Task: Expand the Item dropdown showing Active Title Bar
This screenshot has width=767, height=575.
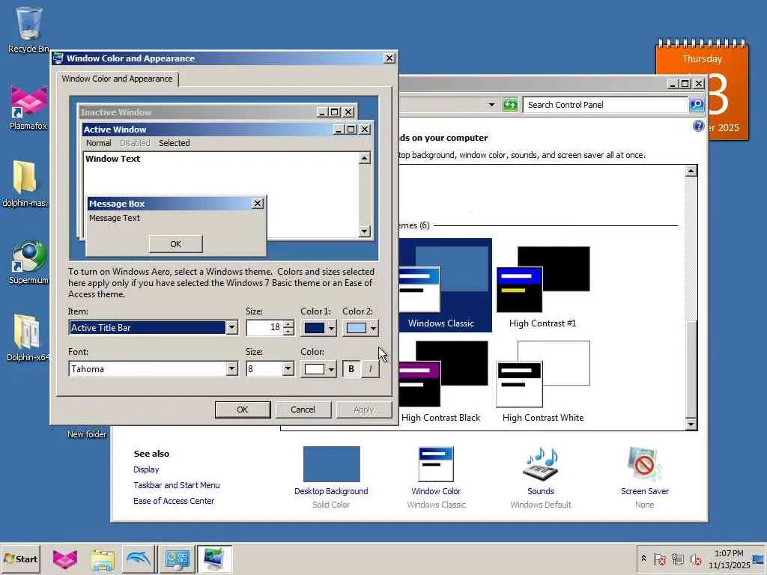Action: 231,328
